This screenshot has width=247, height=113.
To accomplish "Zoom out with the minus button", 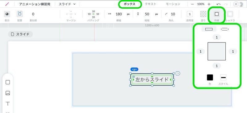I will [x=192, y=4].
